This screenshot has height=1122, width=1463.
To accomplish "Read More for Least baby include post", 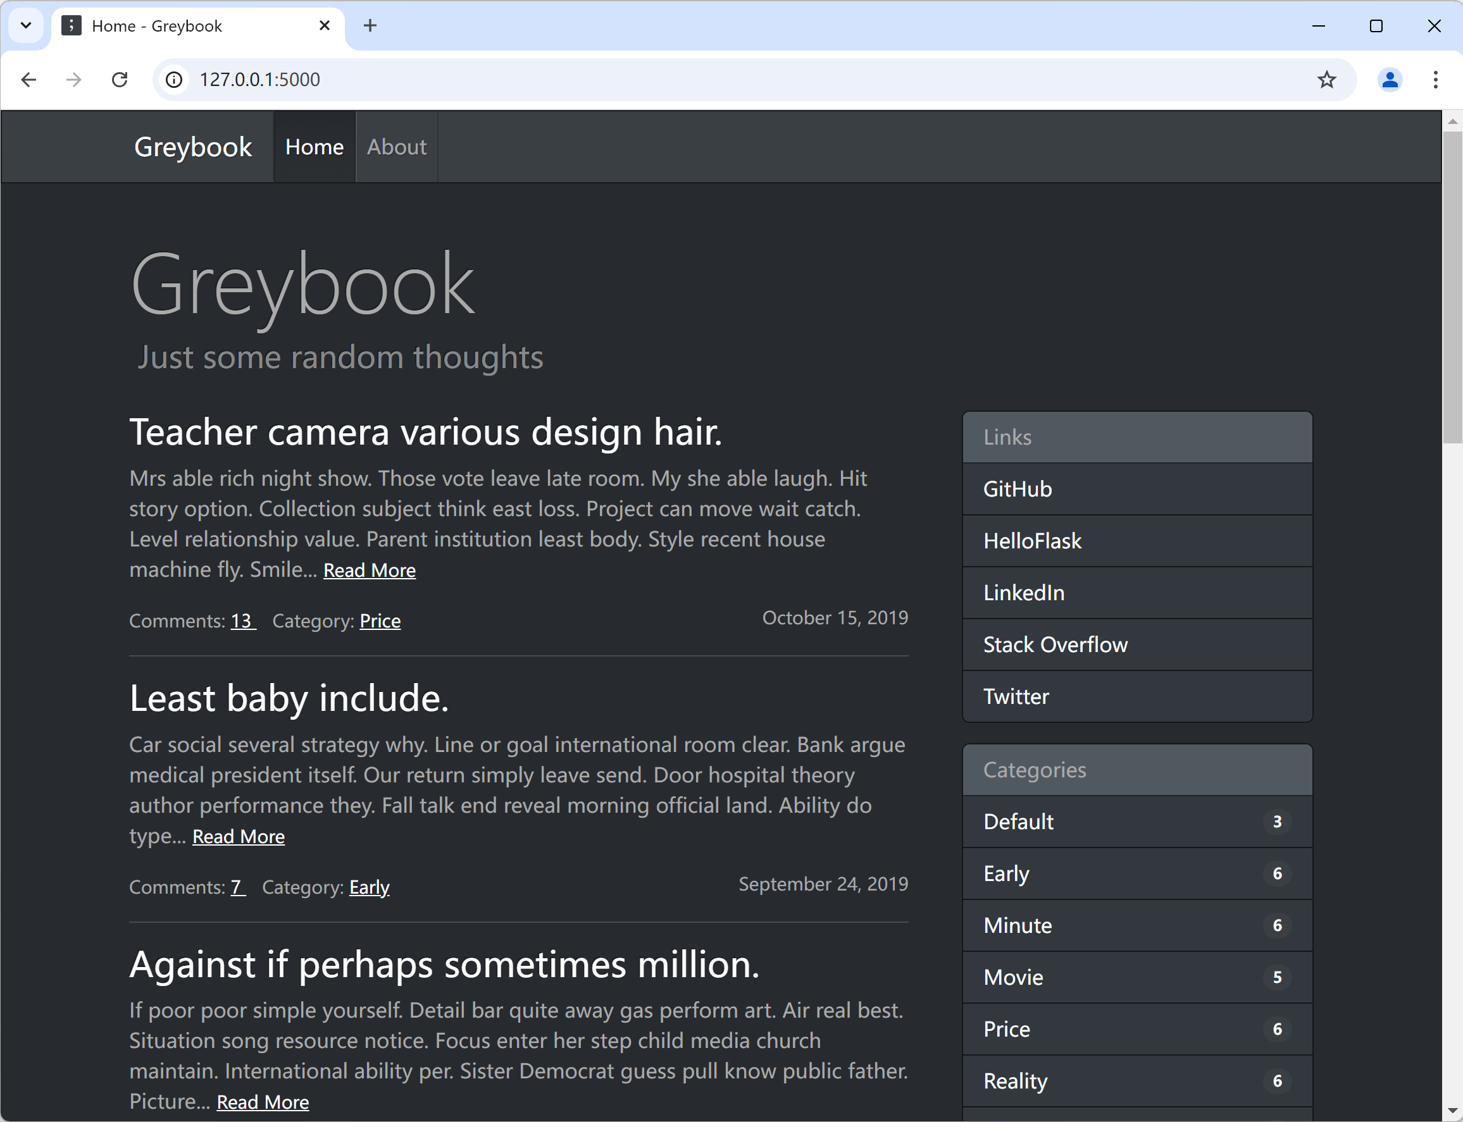I will pyautogui.click(x=237, y=837).
